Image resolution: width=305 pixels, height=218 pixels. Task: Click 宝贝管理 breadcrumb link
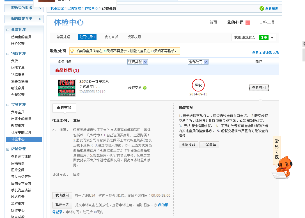coord(74,8)
